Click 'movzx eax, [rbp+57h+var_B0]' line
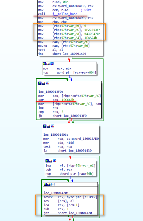Image resolution: width=143 pixels, height=221 pixels. tap(64, 46)
